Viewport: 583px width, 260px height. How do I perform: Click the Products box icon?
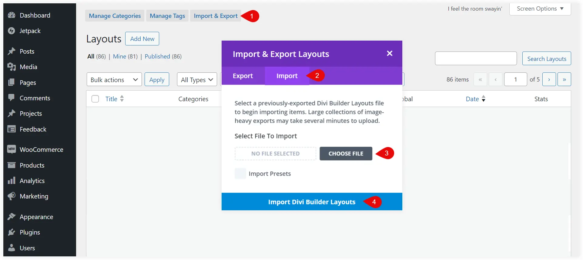coord(12,165)
